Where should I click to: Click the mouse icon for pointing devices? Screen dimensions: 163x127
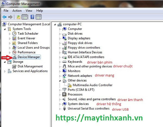coord(64,66)
